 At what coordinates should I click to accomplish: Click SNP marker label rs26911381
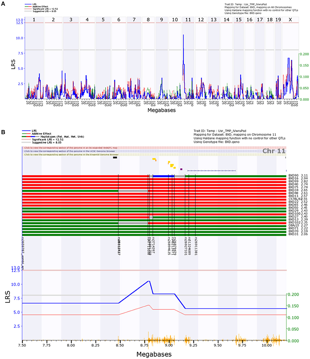(x=196, y=246)
